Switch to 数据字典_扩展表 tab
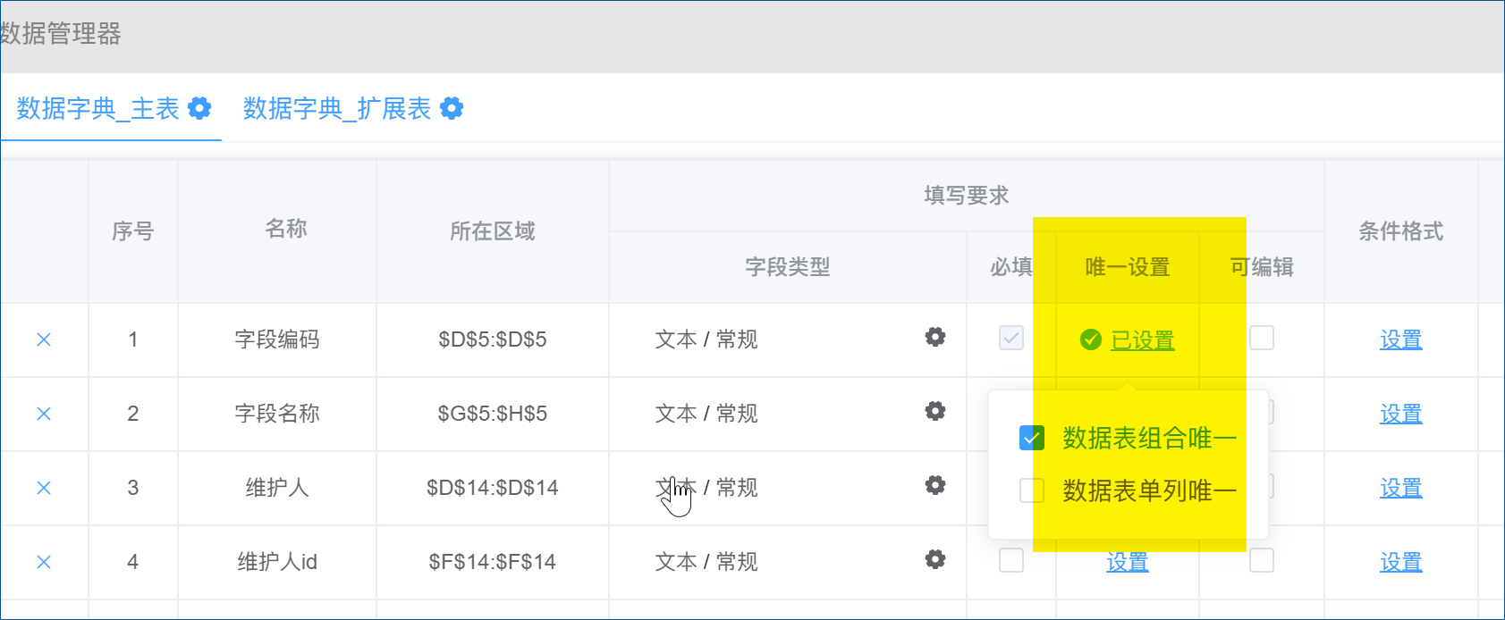Image resolution: width=1505 pixels, height=620 pixels. click(x=337, y=108)
